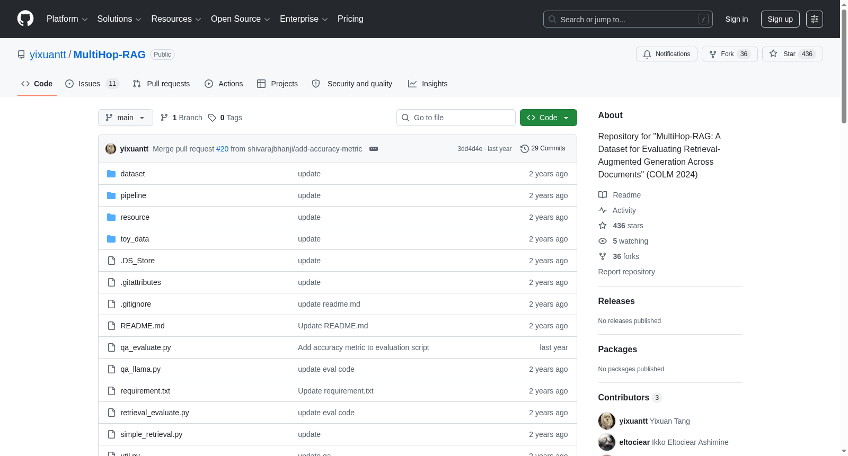View the 5 watching list

point(623,241)
